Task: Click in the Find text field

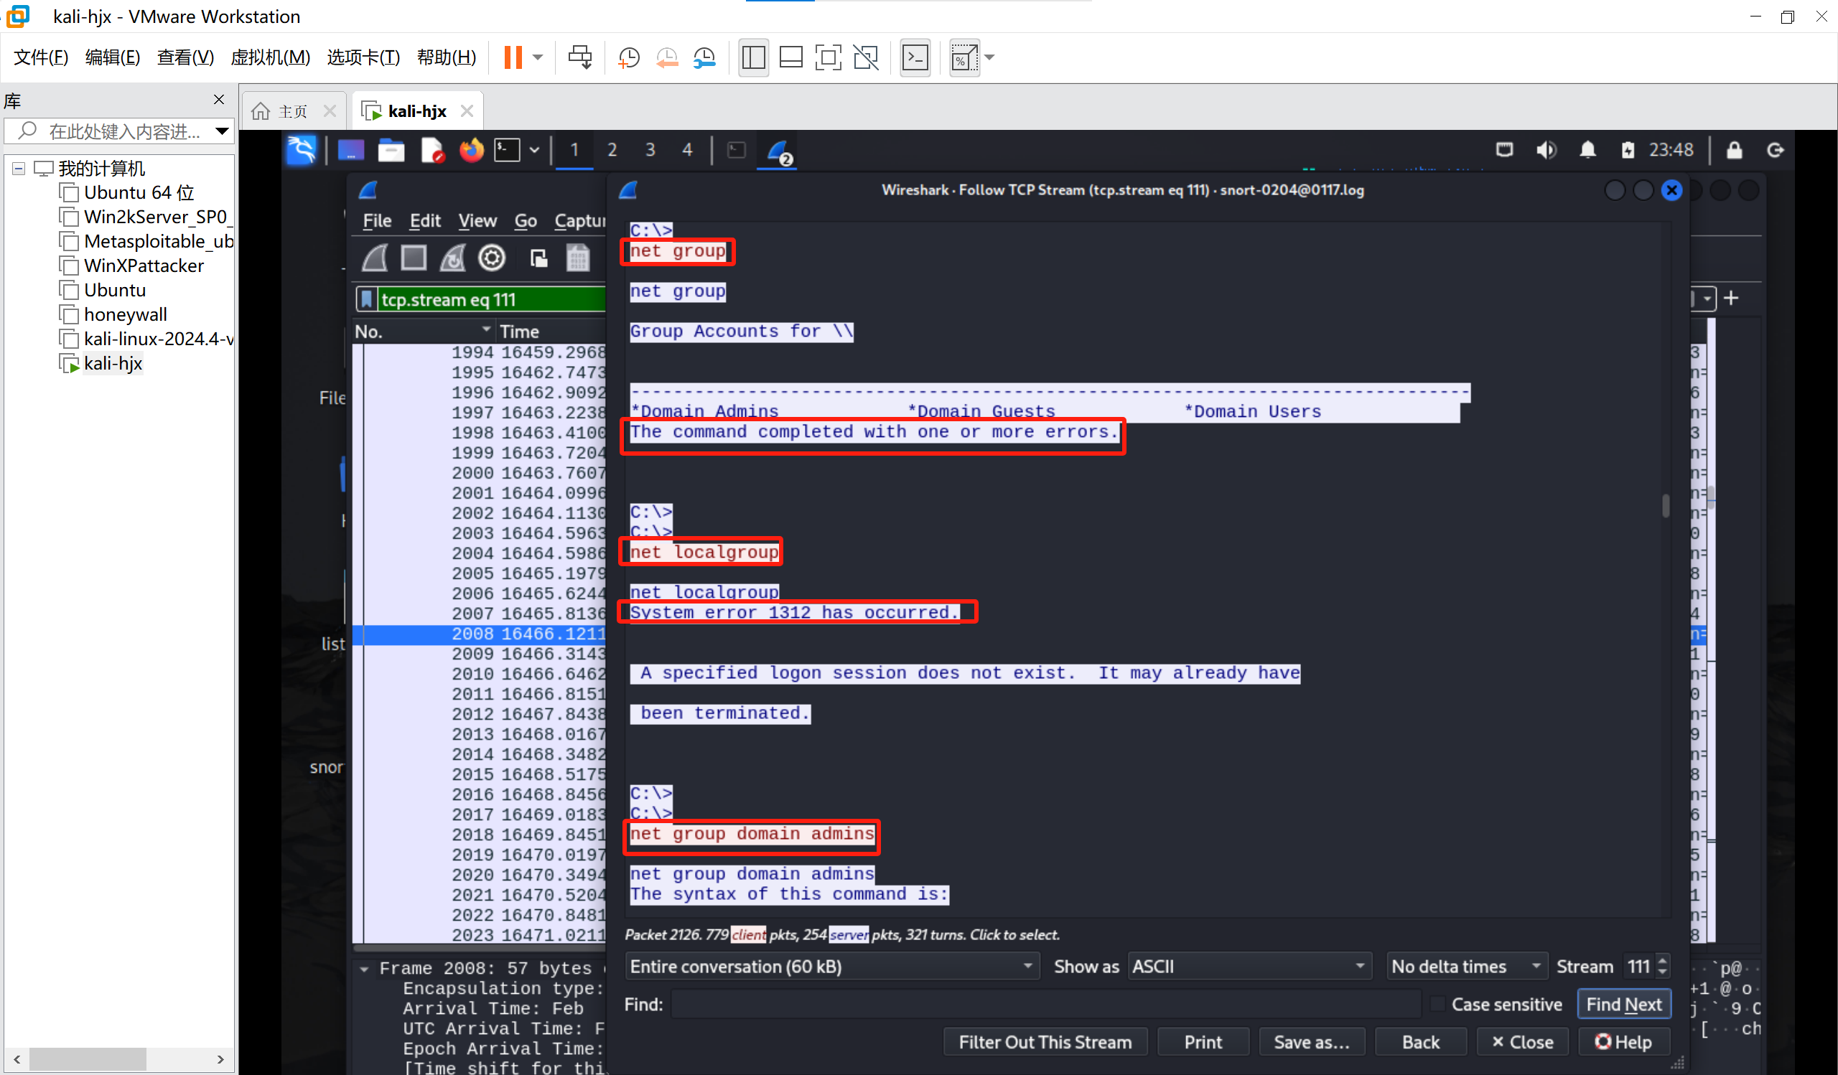Action: [1045, 1004]
